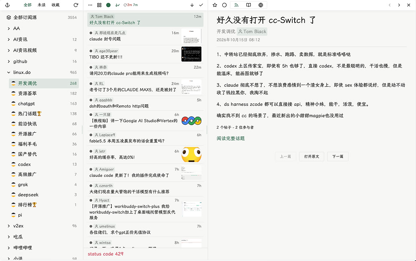Click the 上一篇 button
This screenshot has width=416, height=261.
285,156
